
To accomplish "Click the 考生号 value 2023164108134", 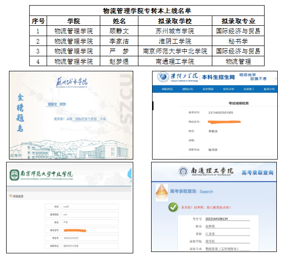I will tap(217, 219).
